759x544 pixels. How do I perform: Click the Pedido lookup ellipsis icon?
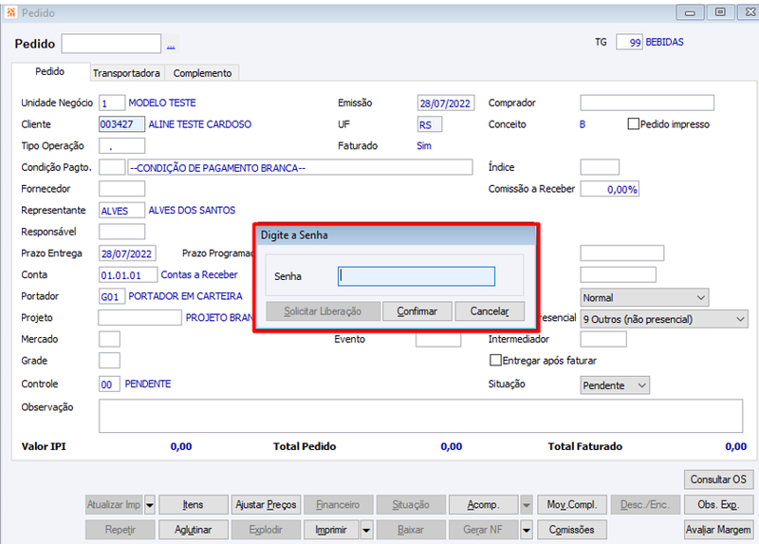tap(171, 45)
